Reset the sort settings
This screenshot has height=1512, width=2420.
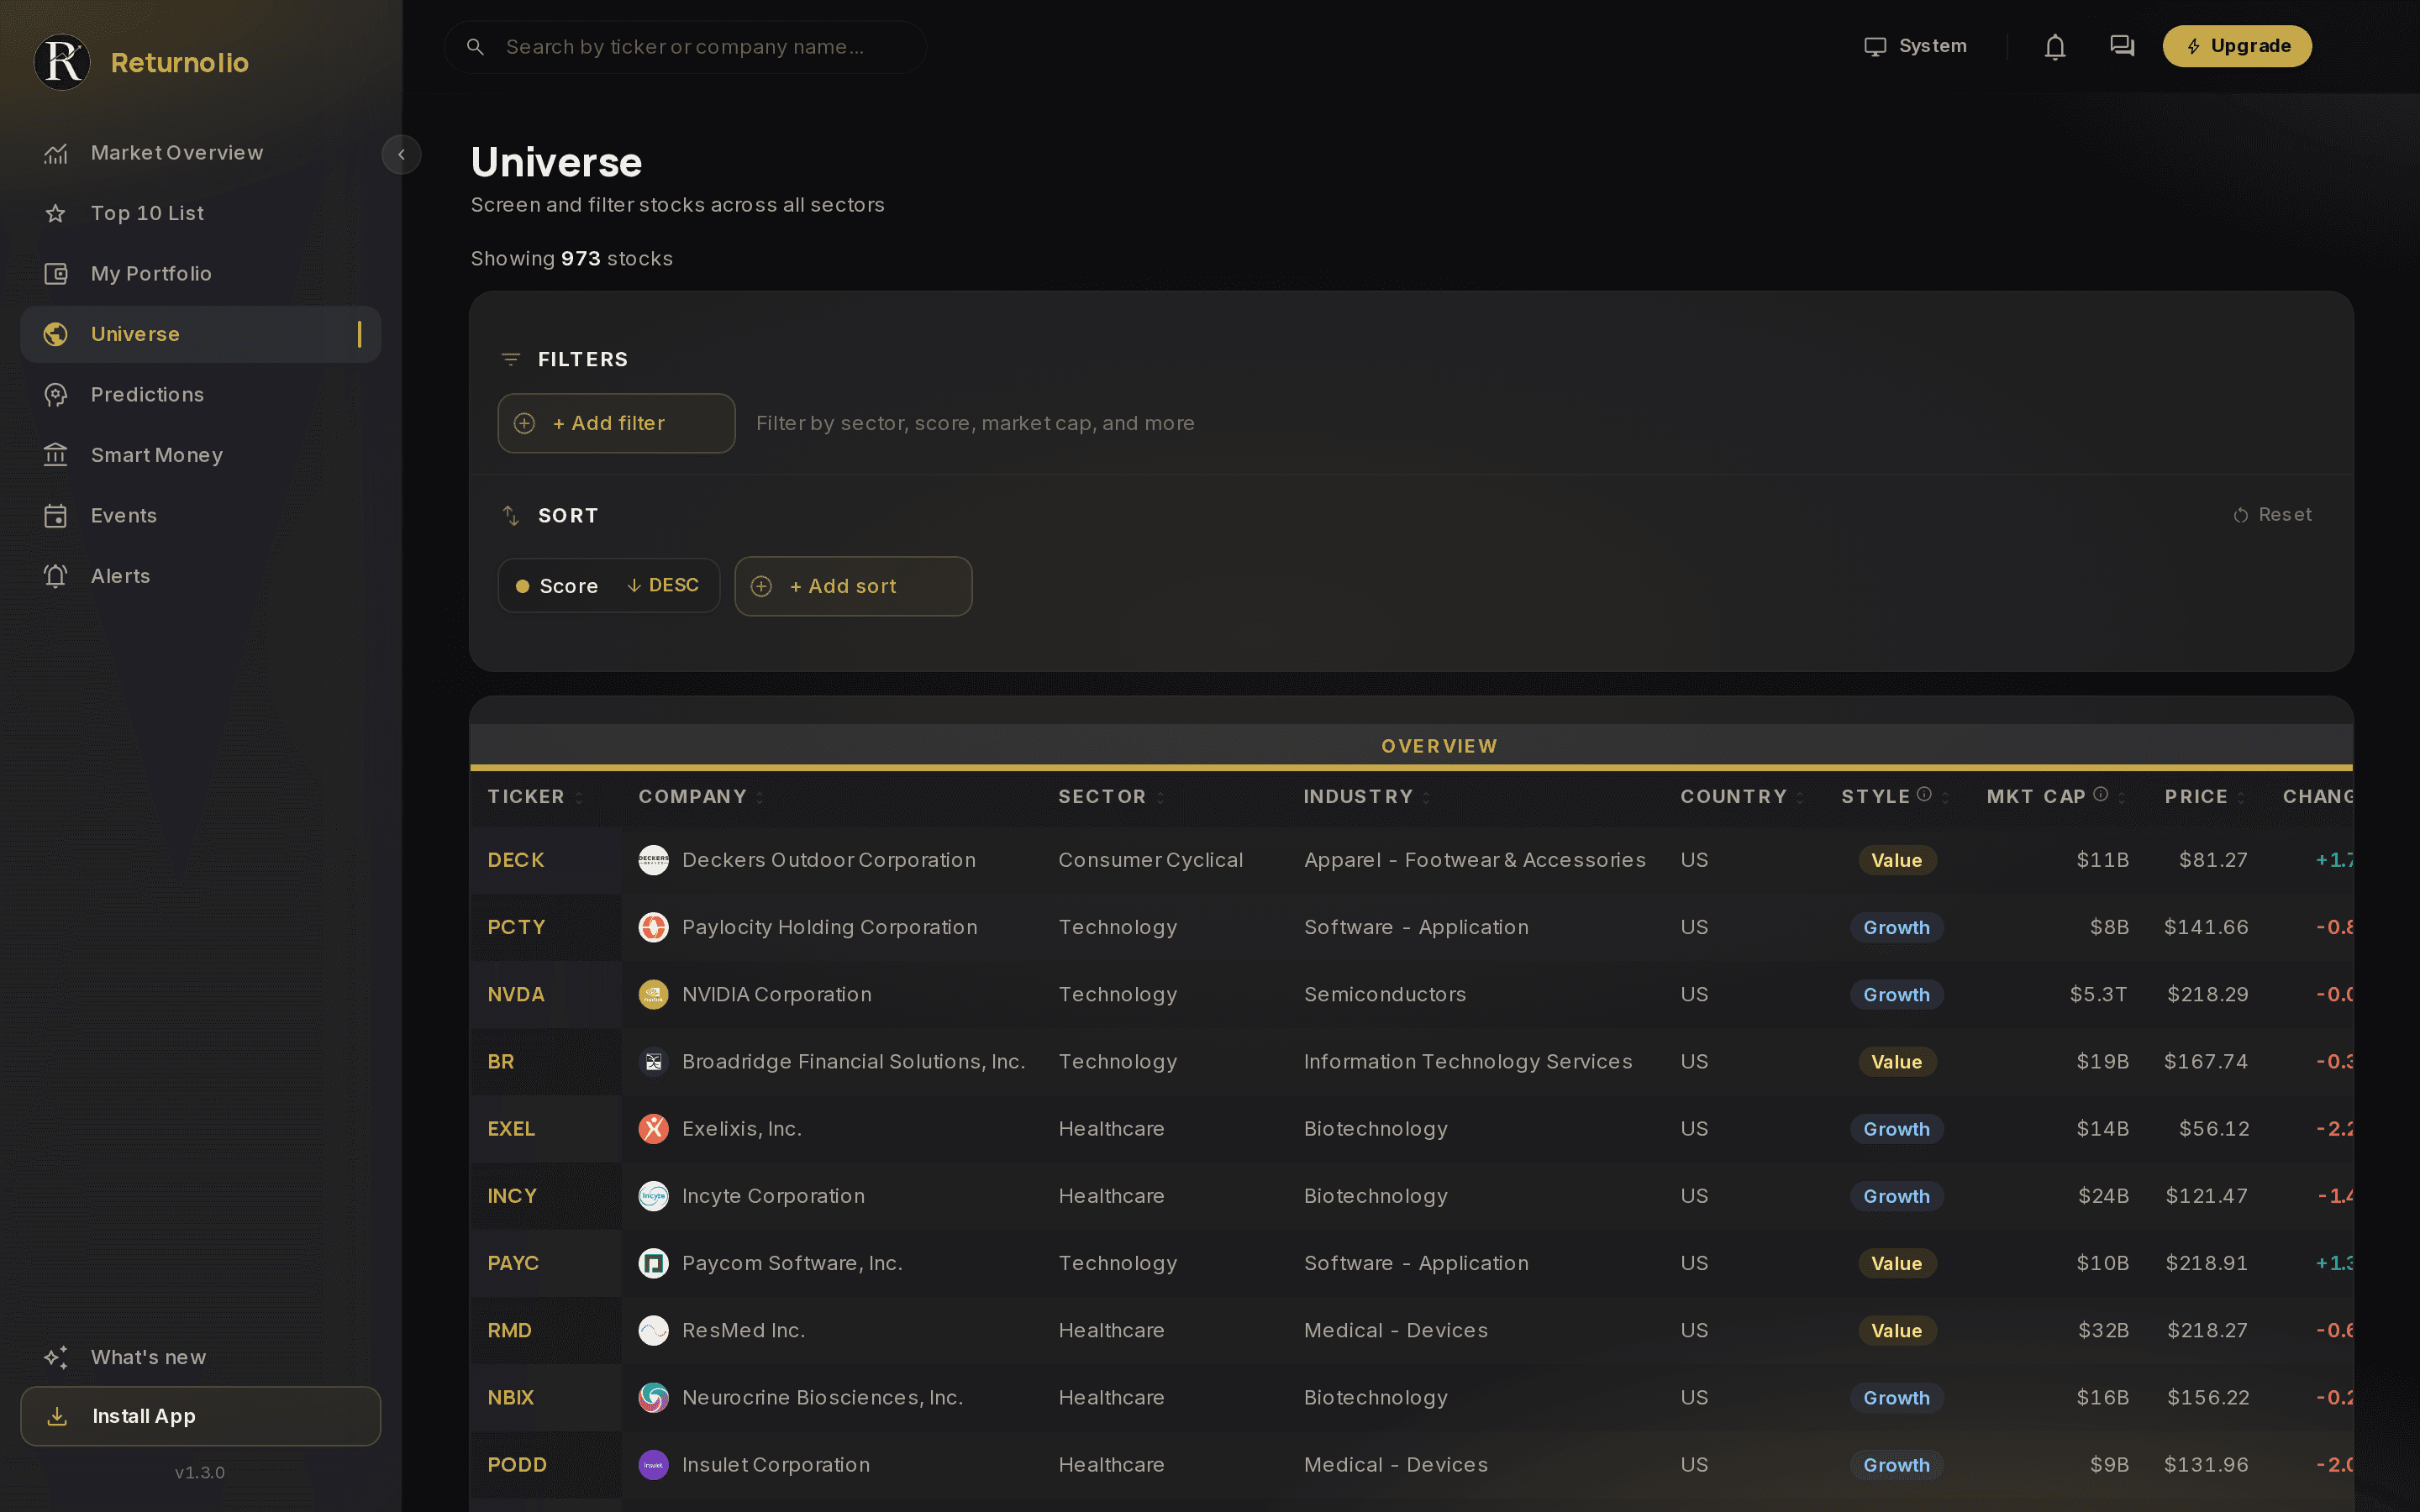click(2272, 515)
